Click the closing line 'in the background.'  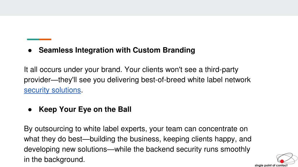click(54, 160)
